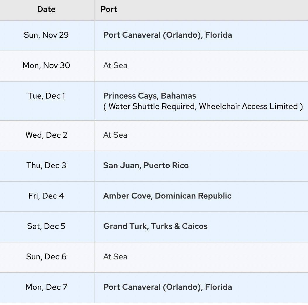This screenshot has width=308, height=305.
Task: Select the Fri, Dec 4 date cell
Action: [x=46, y=196]
